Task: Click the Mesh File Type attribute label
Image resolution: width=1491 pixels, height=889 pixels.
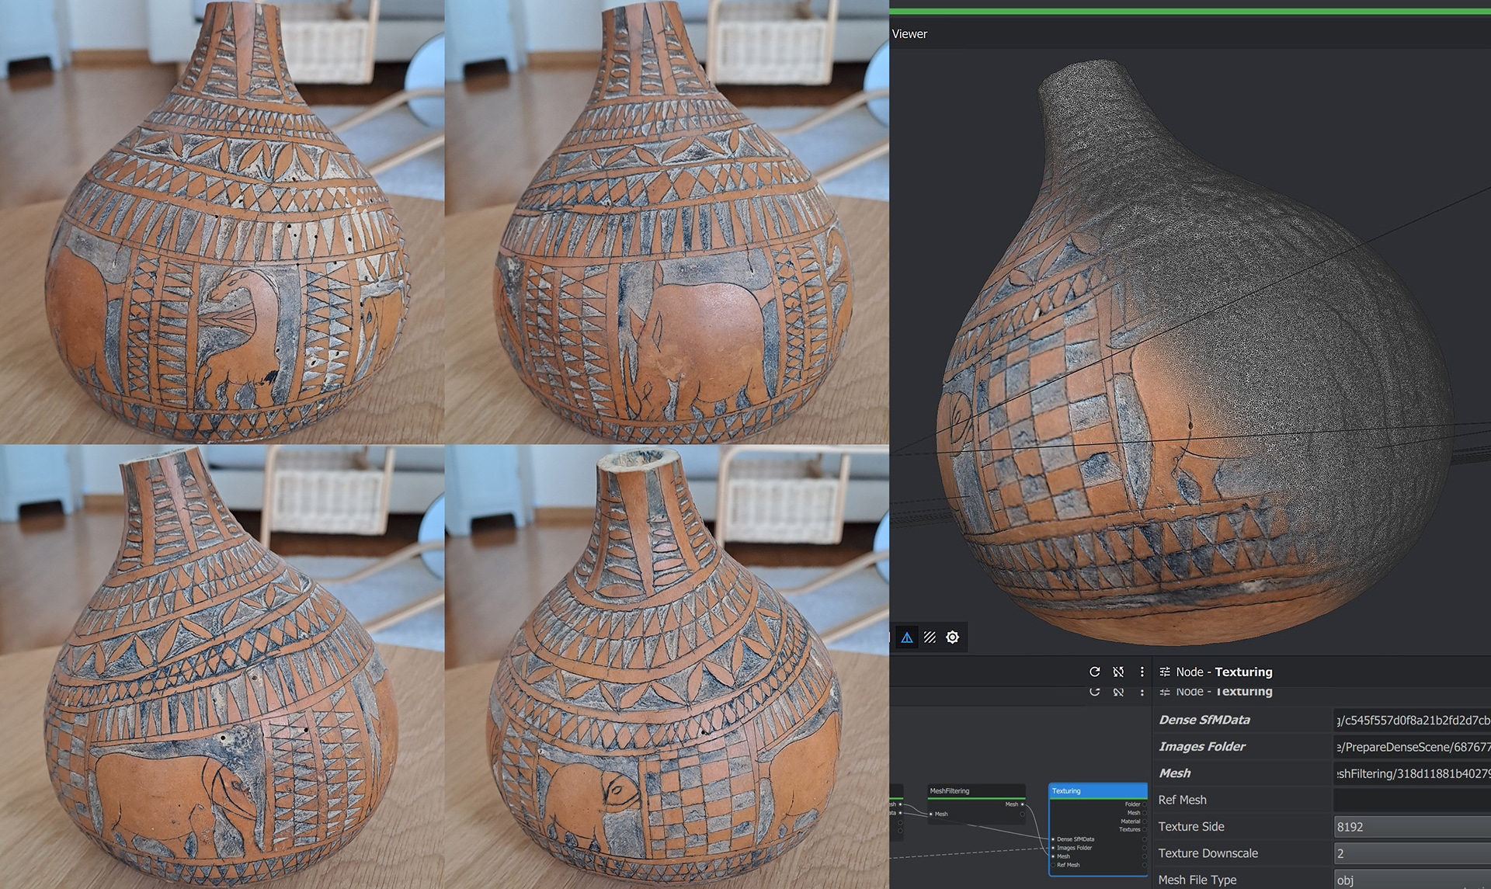Action: tap(1197, 880)
